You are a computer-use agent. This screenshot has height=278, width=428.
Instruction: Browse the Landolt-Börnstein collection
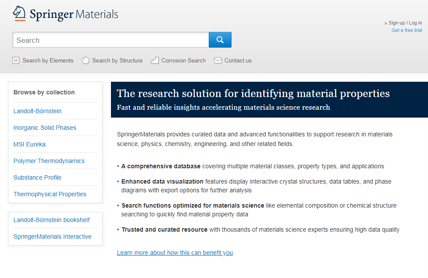click(37, 111)
